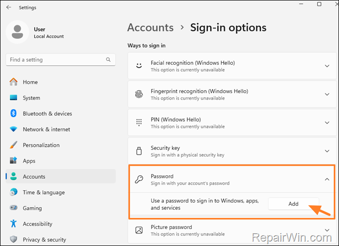Image resolution: width=339 pixels, height=246 pixels.
Task: Click the PIN keypad icon
Action: [139, 123]
